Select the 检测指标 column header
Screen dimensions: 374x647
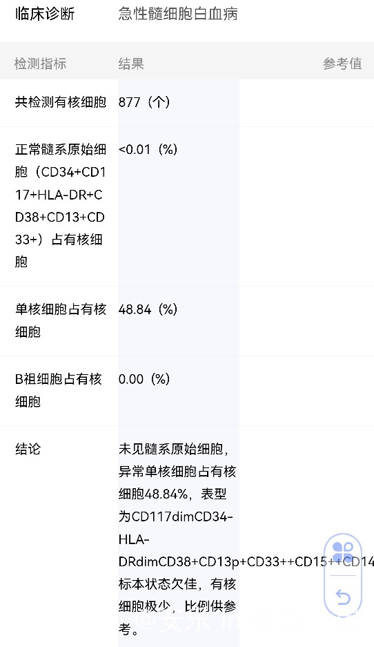[x=41, y=64]
